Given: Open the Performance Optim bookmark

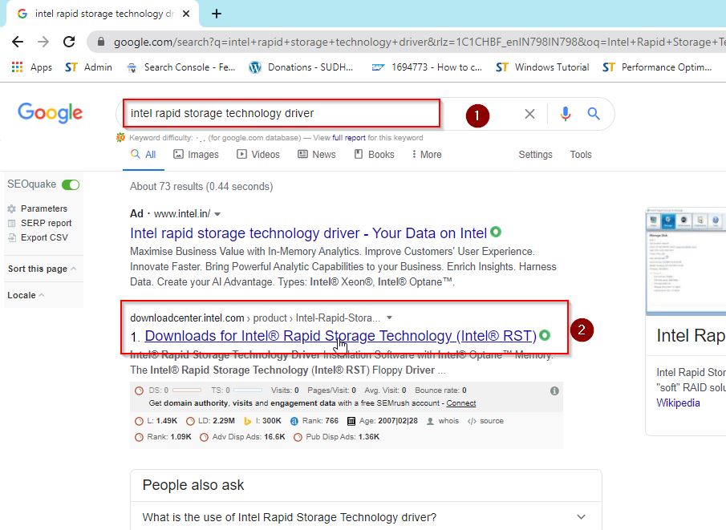Looking at the screenshot, I should [657, 67].
